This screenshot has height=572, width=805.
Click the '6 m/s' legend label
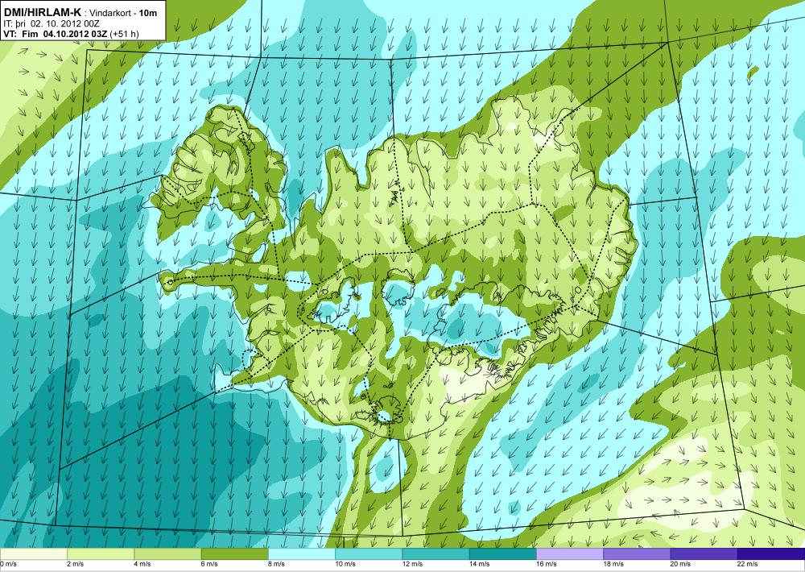pos(209,564)
